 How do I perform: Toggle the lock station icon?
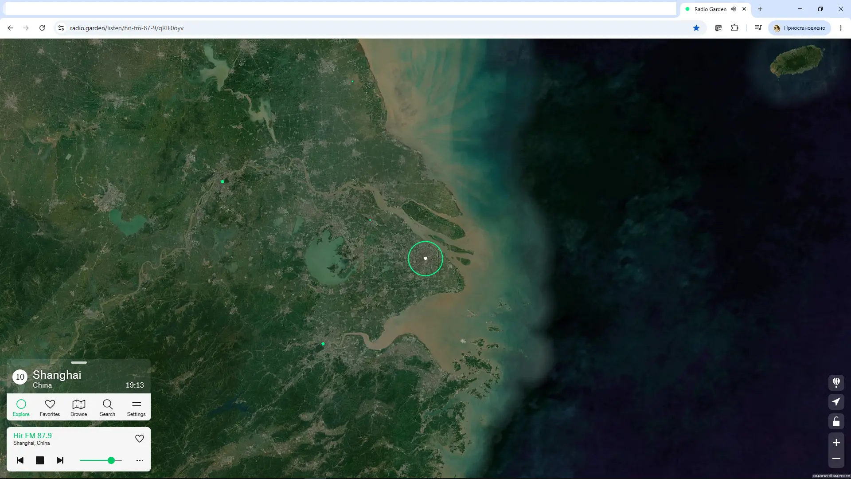[836, 421]
